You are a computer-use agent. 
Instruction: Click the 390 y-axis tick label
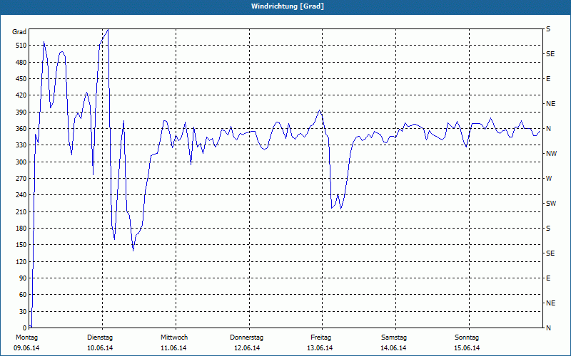coord(21,112)
